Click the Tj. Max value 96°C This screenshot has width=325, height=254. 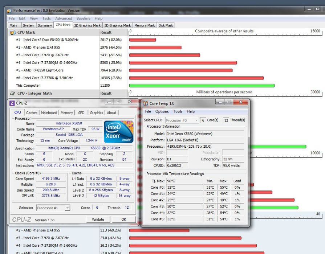[x=184, y=181]
